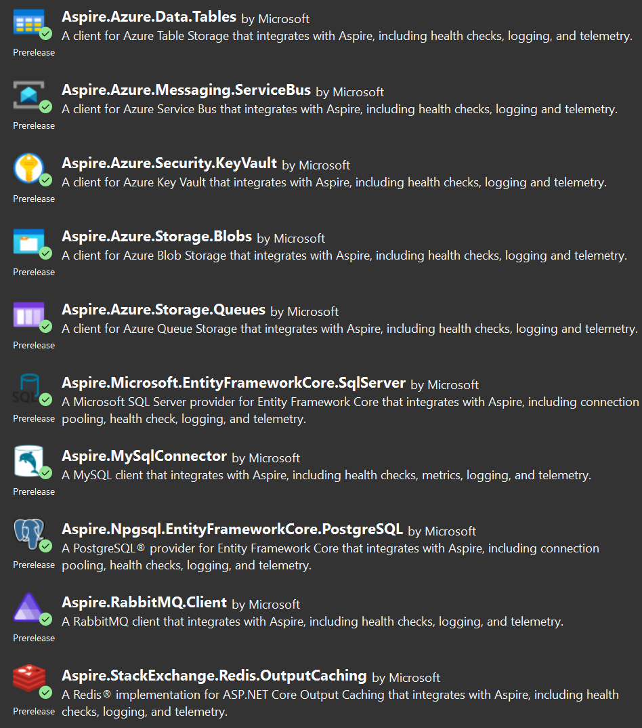
Task: Click the Azure Table Storage description text
Action: coord(347,36)
